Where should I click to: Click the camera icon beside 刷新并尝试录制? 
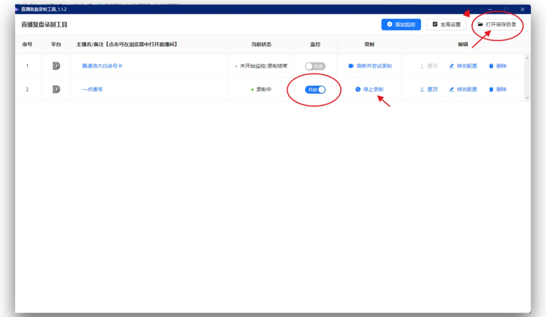click(x=351, y=66)
